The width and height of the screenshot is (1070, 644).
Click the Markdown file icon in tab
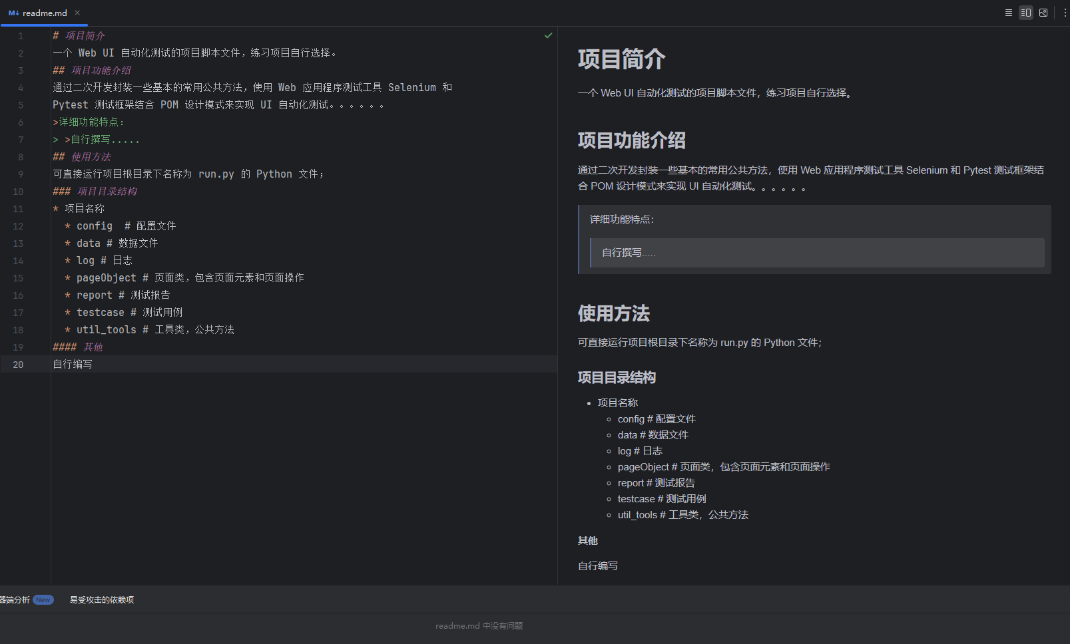pos(13,13)
